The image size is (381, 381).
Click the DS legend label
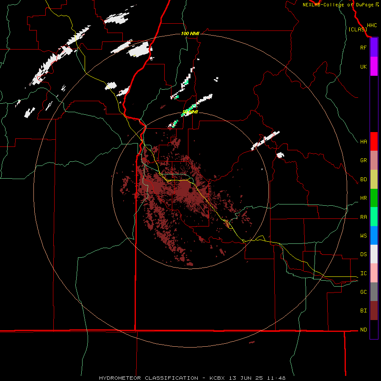tap(363, 254)
